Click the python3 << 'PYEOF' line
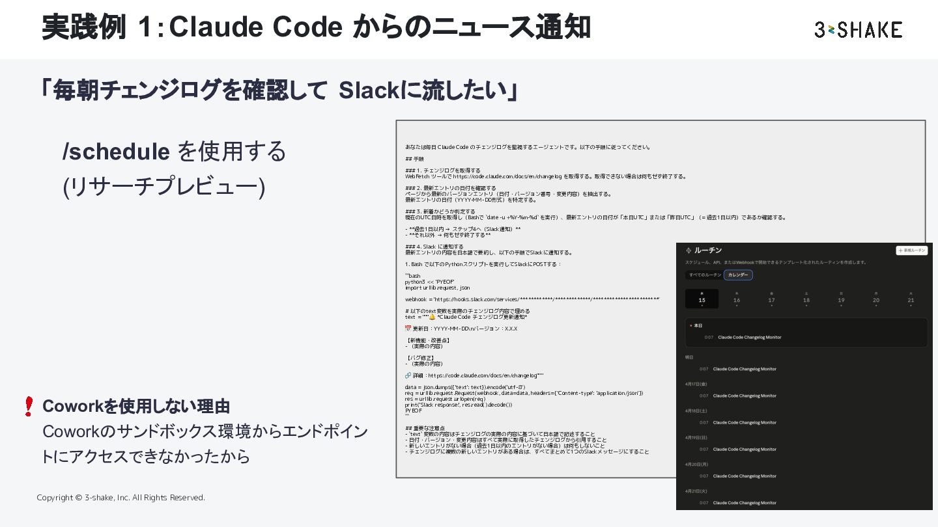Viewport: 938px width, 527px height. point(430,282)
